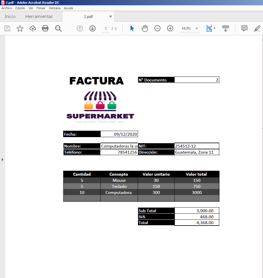Add a comment with note icon
Viewport: 263px width, 278px height.
pyautogui.click(x=244, y=28)
